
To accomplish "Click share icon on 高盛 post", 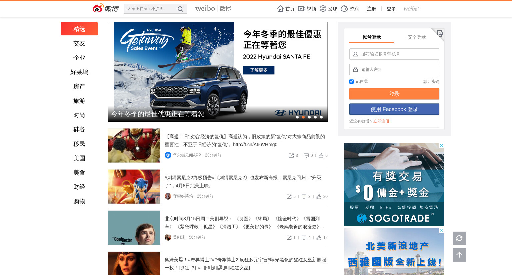I will [x=291, y=156].
